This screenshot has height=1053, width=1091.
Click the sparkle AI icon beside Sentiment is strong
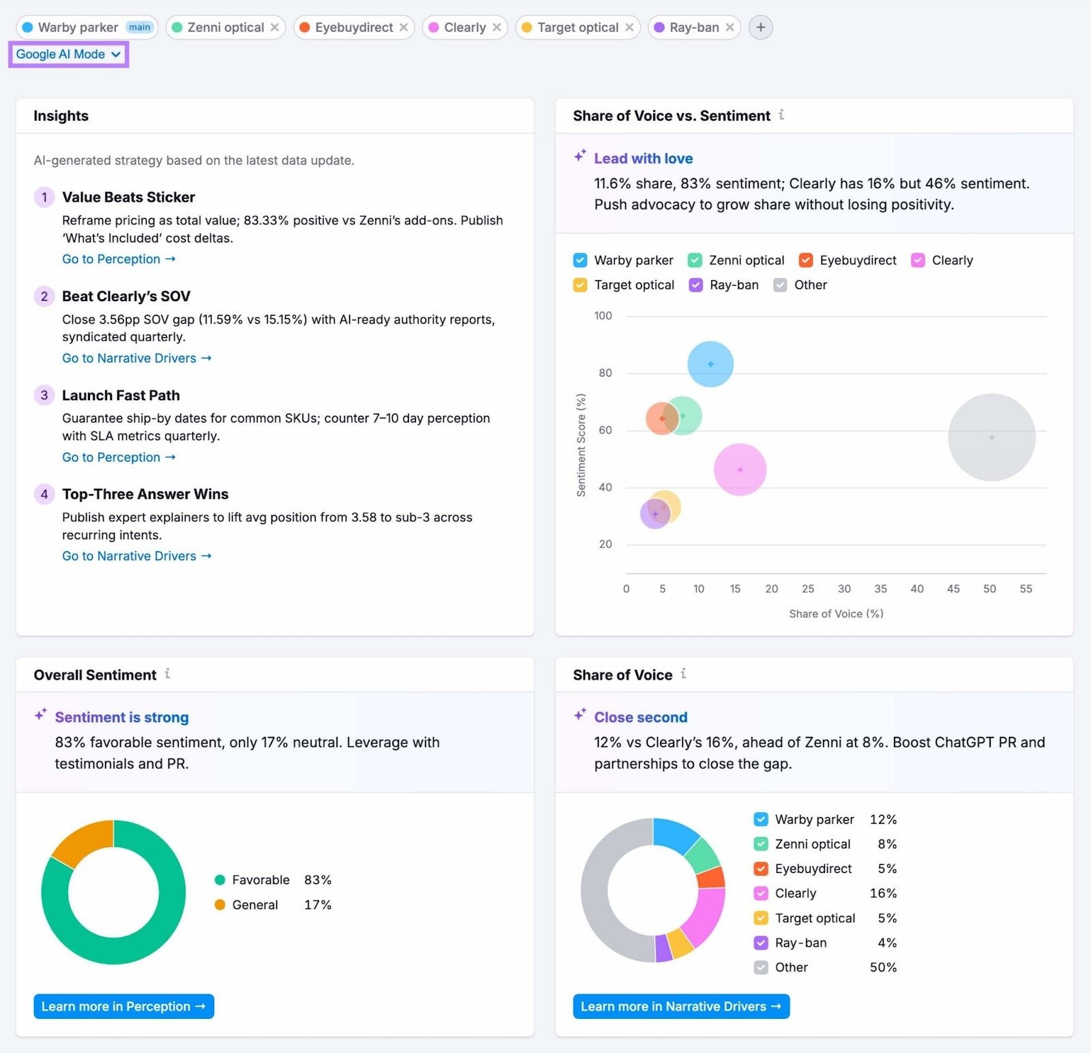click(x=40, y=714)
